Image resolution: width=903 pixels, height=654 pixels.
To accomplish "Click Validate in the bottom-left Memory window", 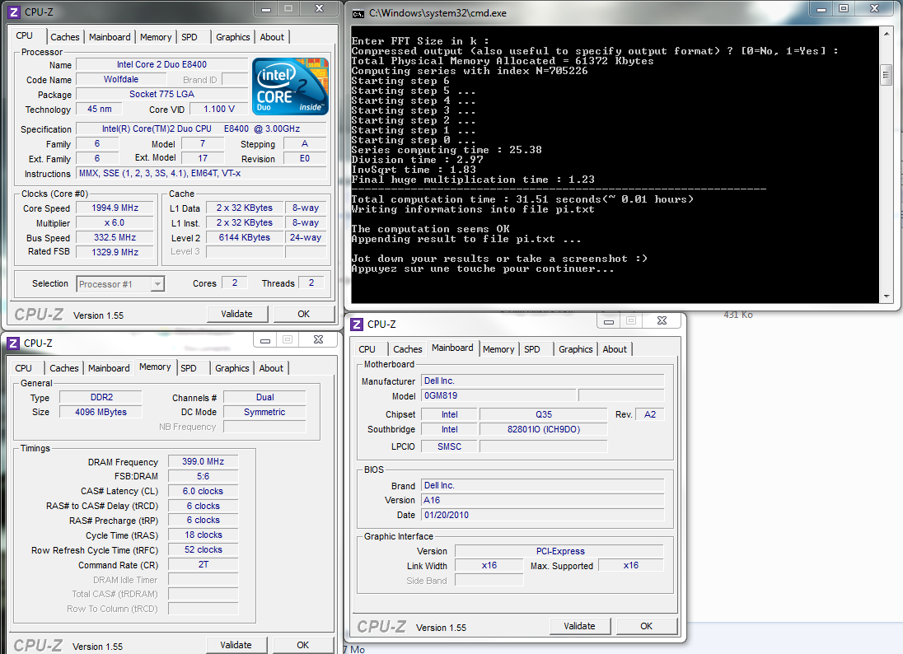I will click(x=236, y=645).
